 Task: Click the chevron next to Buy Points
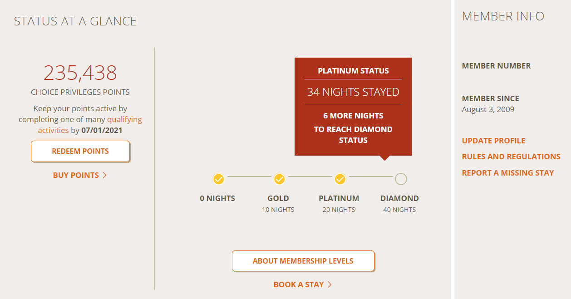(105, 175)
